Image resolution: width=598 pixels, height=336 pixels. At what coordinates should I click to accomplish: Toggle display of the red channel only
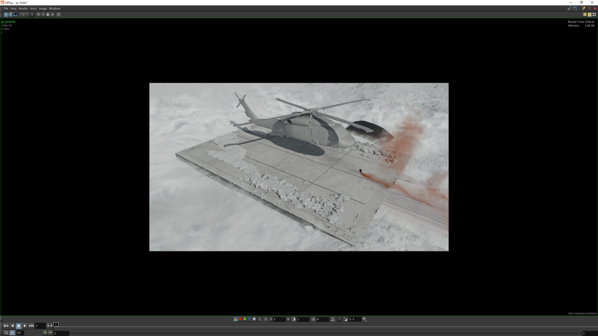point(240,319)
